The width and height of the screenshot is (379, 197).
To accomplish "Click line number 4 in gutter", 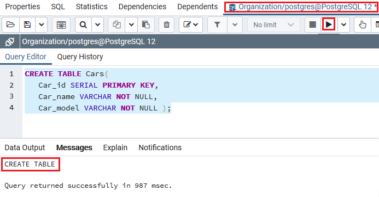I will (11, 108).
